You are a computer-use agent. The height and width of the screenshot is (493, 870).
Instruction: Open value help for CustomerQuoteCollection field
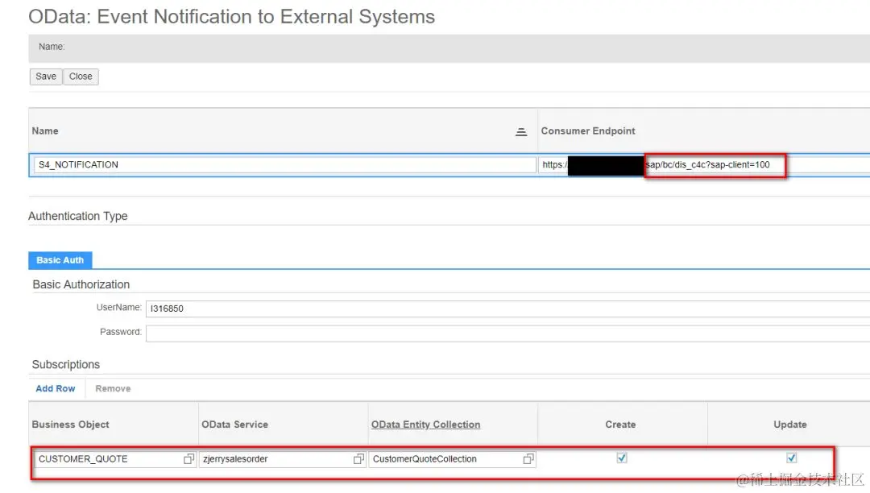pos(528,458)
